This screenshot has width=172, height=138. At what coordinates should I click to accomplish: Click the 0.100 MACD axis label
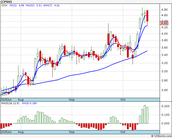[165, 115]
